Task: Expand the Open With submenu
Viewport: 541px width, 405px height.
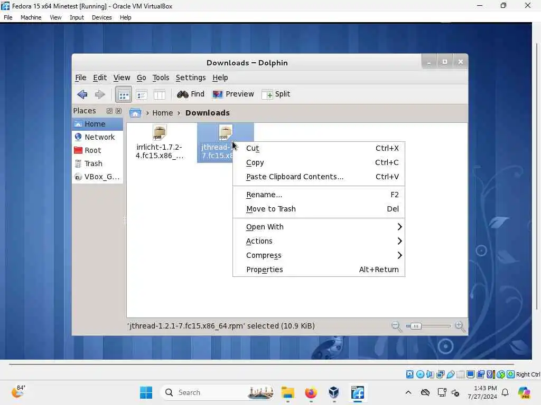Action: (319, 227)
